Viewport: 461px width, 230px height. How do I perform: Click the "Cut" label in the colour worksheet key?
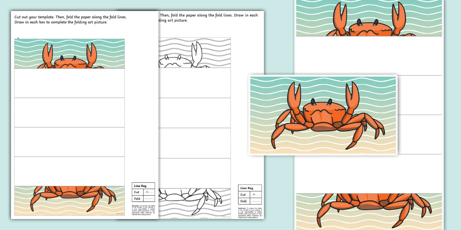[x=137, y=192]
